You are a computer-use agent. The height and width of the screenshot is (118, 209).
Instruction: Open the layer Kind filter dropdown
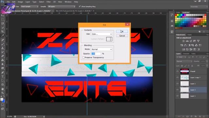click(181, 57)
